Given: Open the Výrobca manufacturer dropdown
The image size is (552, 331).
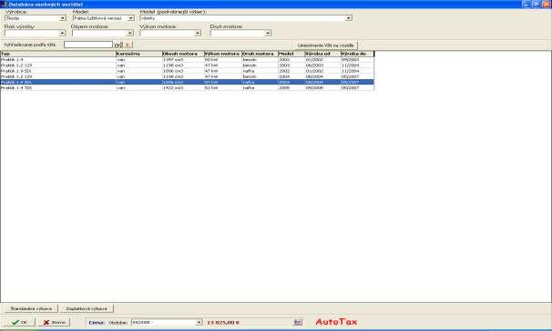Looking at the screenshot, I should pos(62,18).
